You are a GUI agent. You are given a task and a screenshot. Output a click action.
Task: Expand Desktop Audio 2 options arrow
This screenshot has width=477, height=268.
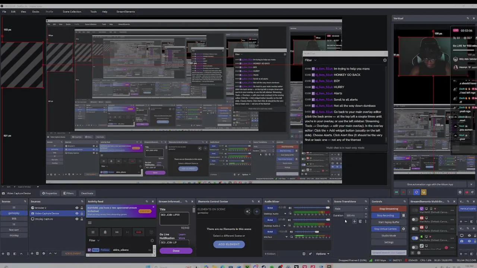pos(284,226)
